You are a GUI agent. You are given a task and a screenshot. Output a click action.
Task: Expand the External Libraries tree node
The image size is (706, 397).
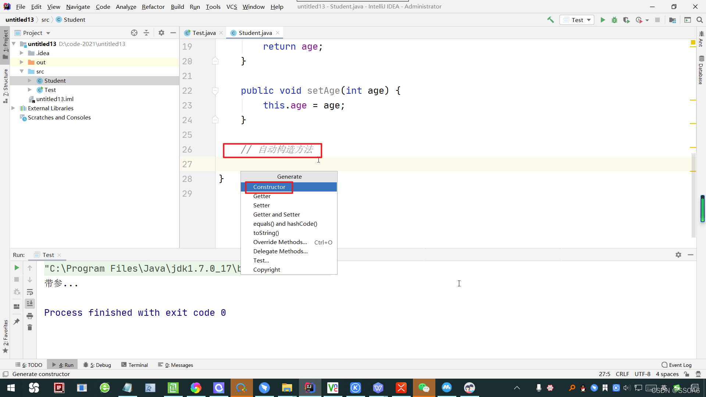tap(15, 108)
